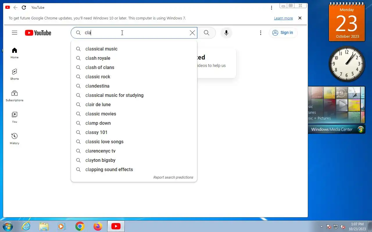Reload the YouTube page
372x232 pixels.
pos(24,8)
